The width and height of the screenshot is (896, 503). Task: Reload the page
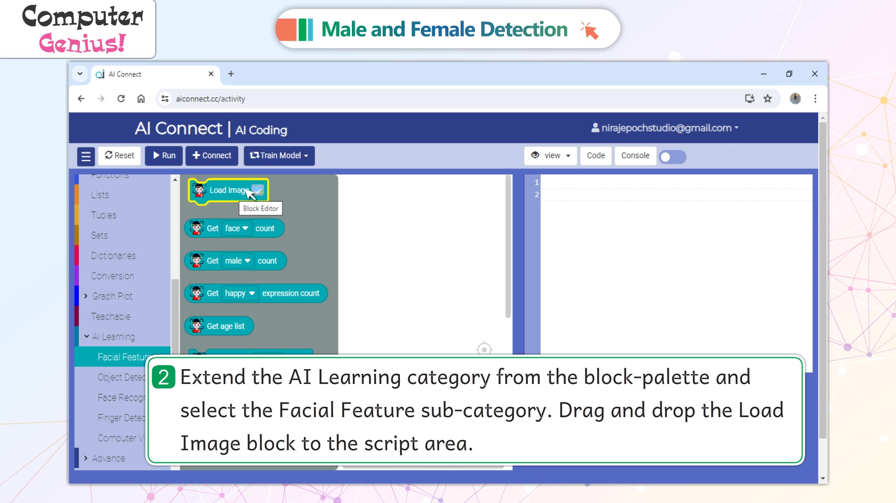[121, 98]
